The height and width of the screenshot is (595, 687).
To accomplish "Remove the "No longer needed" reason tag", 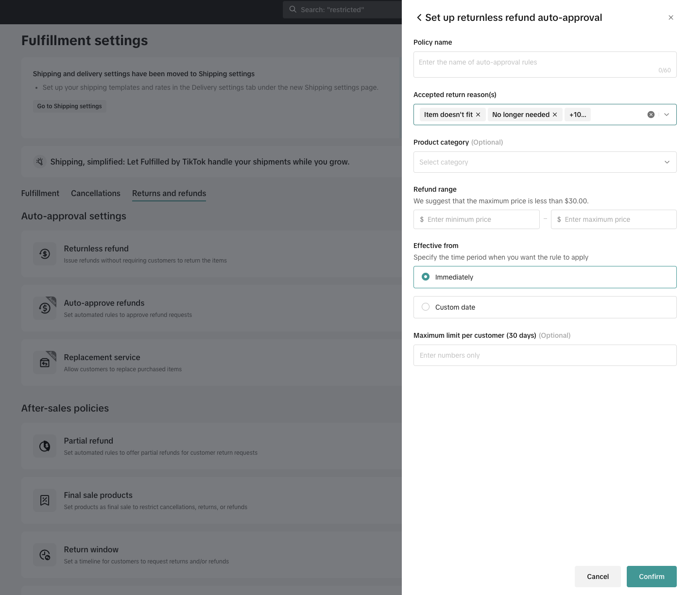I will pyautogui.click(x=555, y=115).
